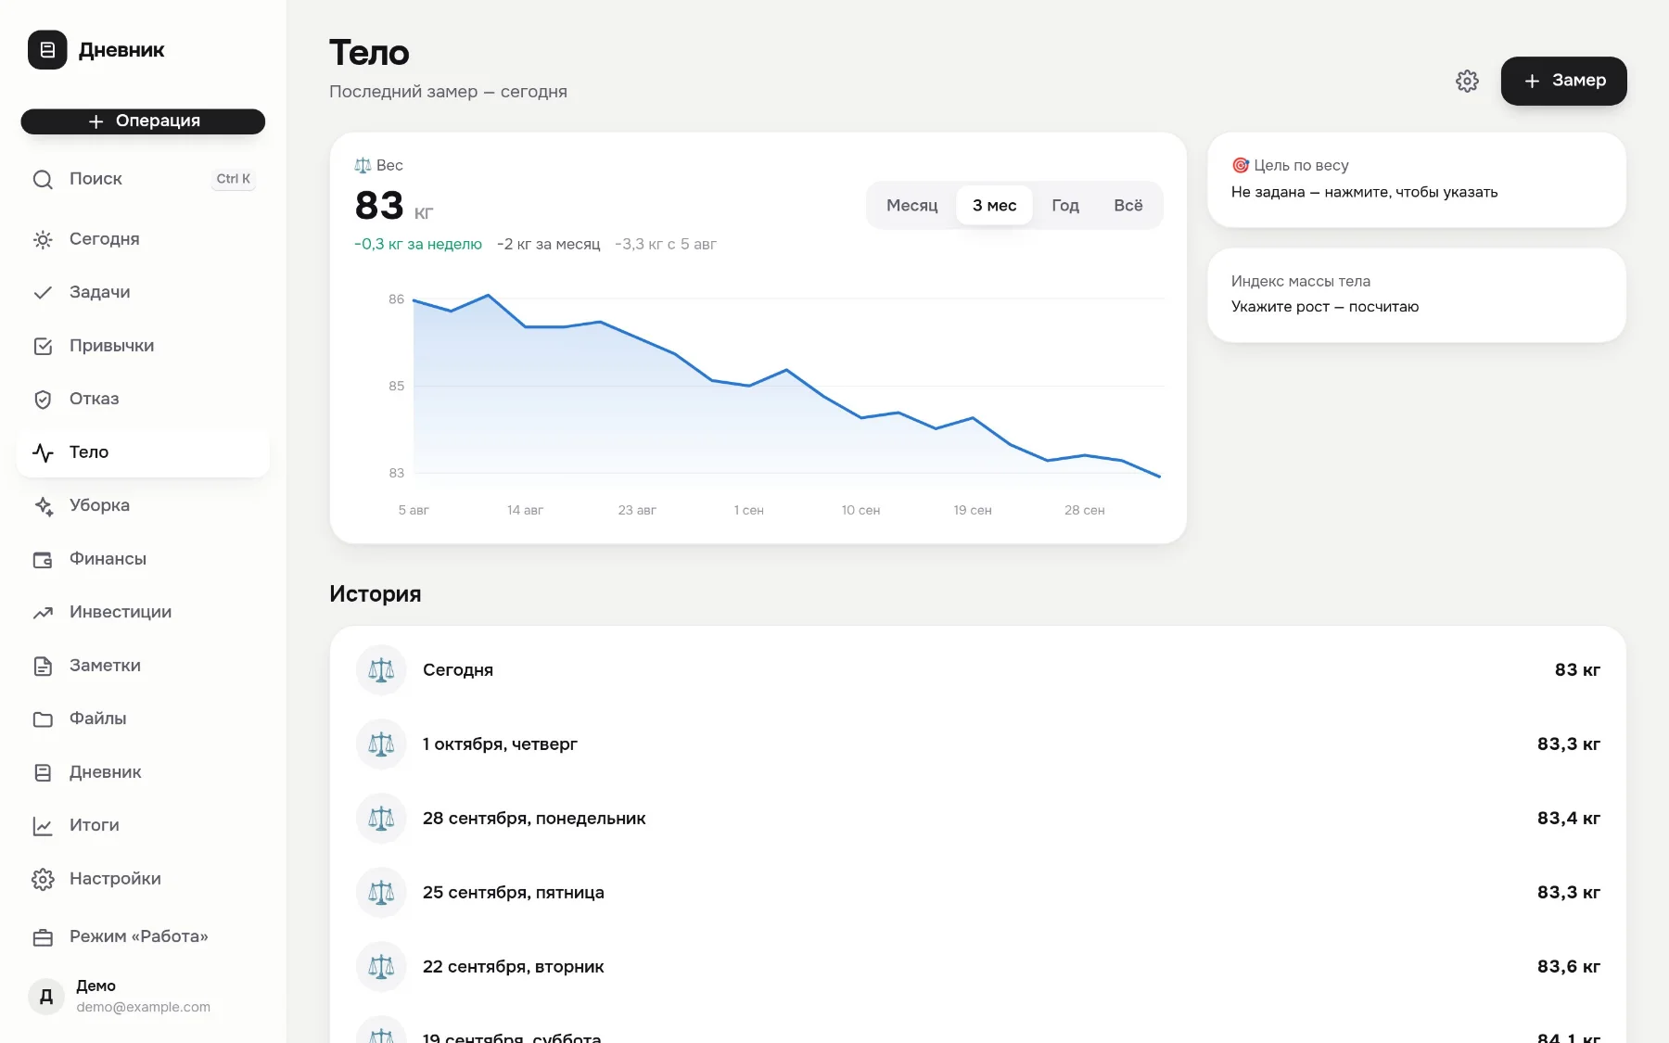Viewport: 1669px width, 1043px height.
Task: Click the 19 сен label on chart axis
Action: pos(973,510)
